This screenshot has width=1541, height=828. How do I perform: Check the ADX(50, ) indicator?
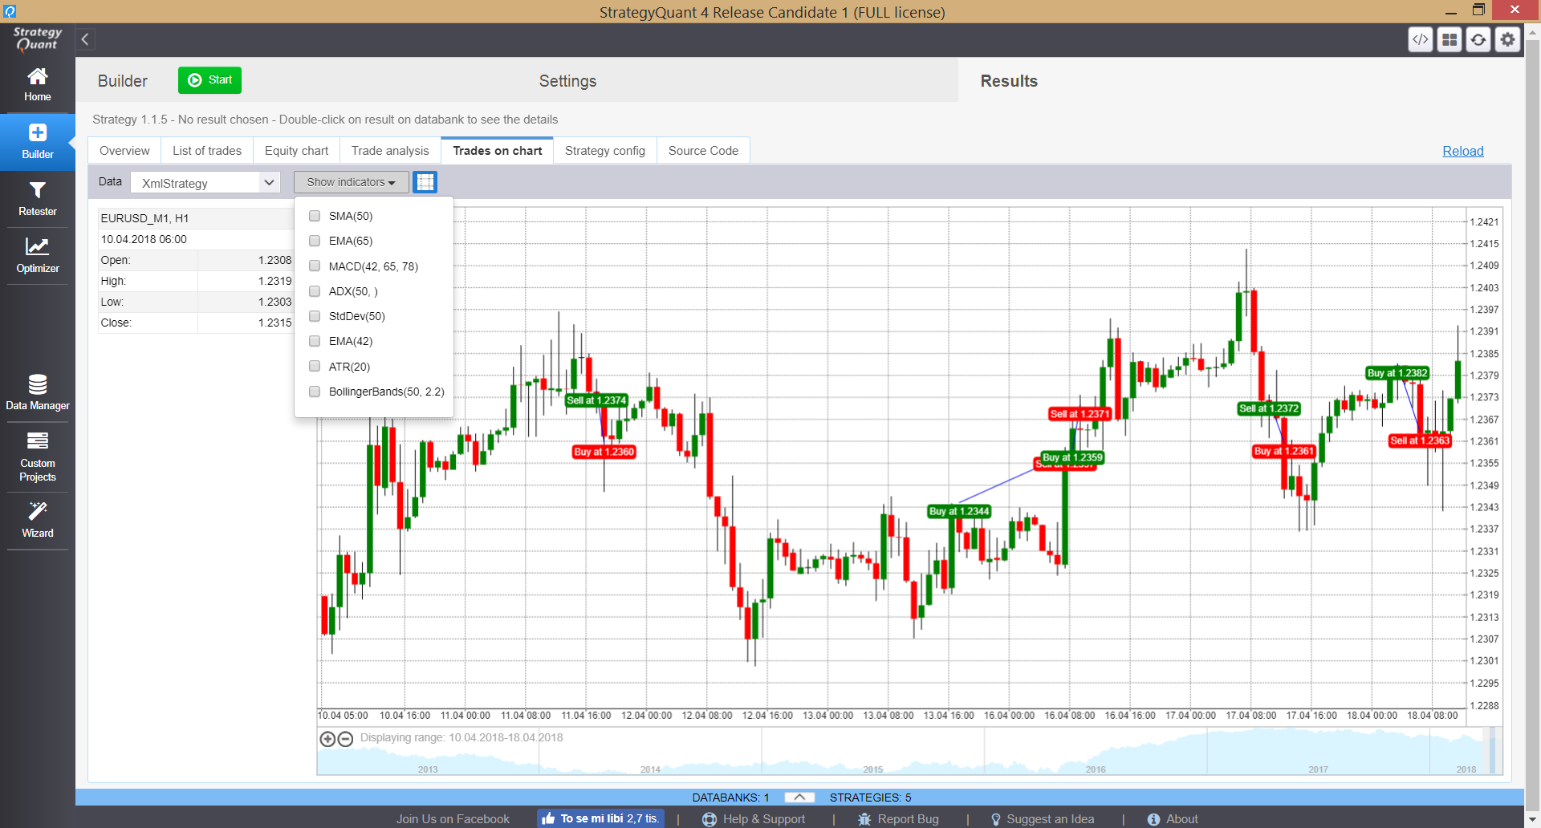coord(315,291)
